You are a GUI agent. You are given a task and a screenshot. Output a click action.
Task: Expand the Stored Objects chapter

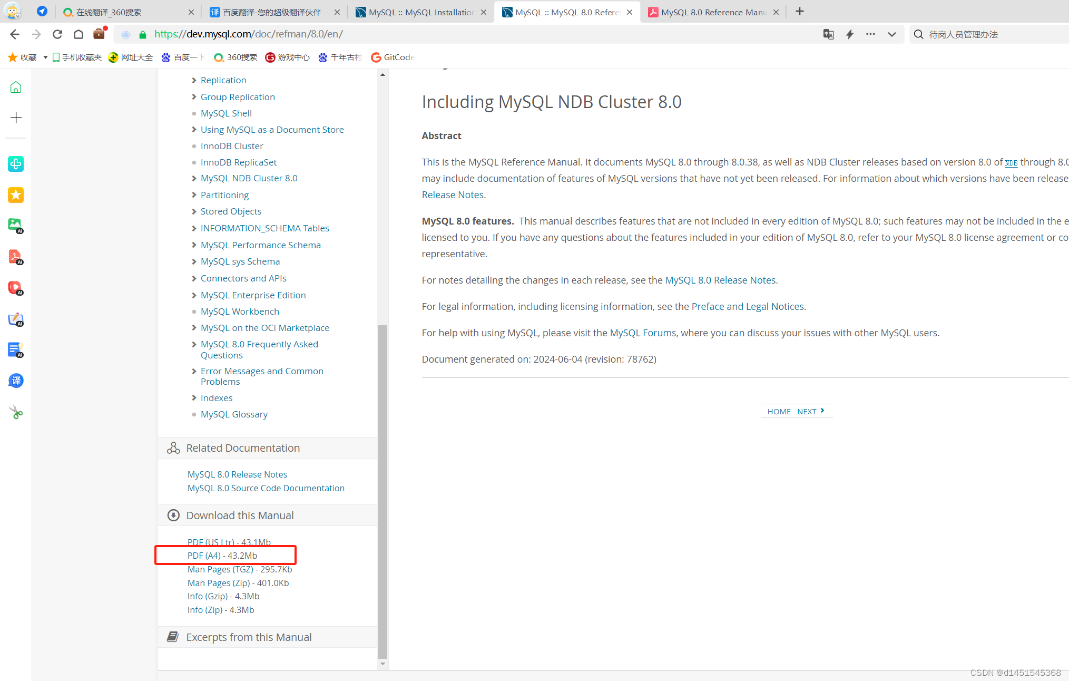(x=194, y=211)
